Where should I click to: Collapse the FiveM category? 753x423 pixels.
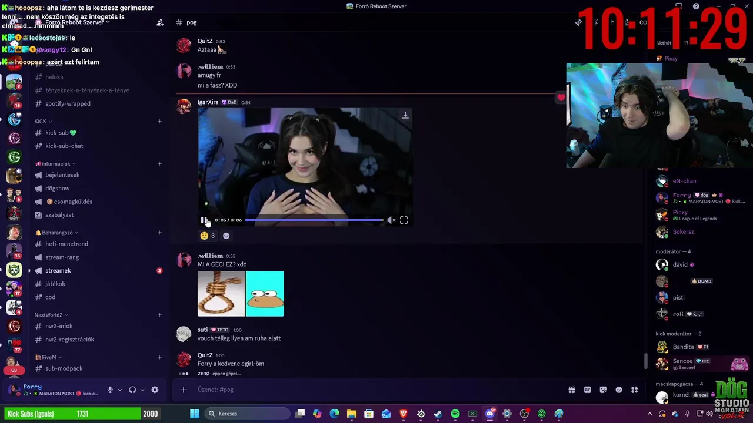pos(48,357)
